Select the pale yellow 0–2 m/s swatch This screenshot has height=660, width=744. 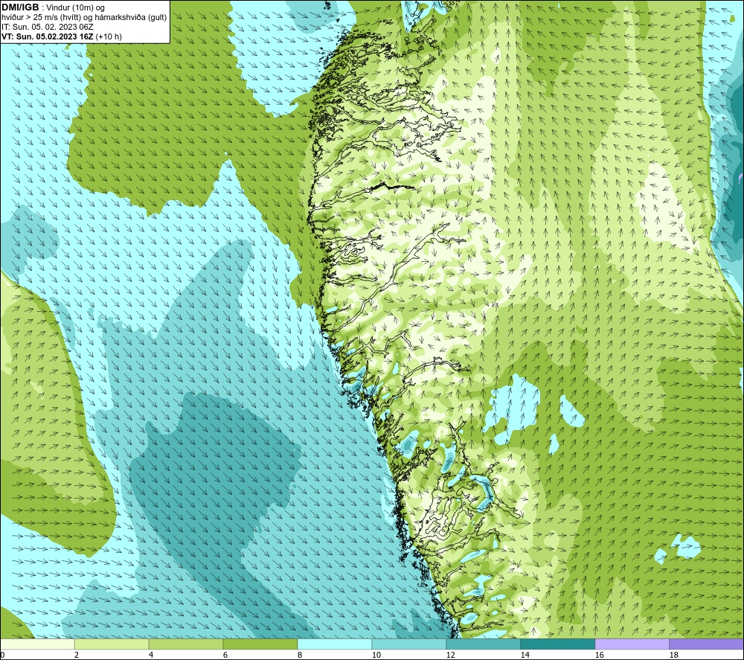(x=37, y=644)
